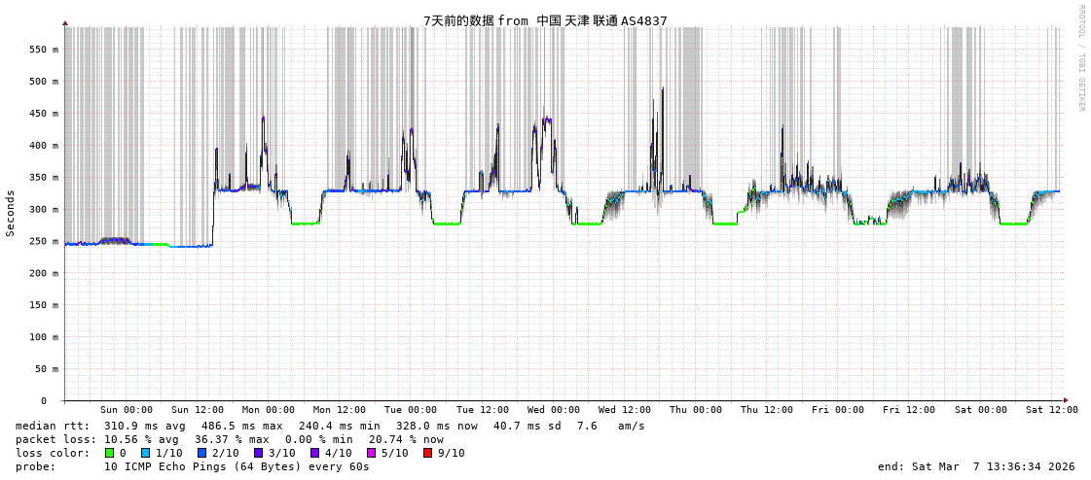This screenshot has width=1091, height=480.
Task: Click the red arrow at x-axis right end
Action: point(1066,400)
